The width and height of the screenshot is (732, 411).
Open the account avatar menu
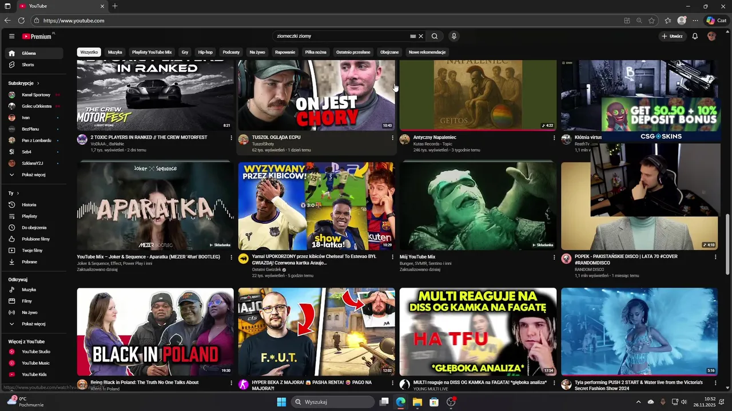[x=711, y=36]
